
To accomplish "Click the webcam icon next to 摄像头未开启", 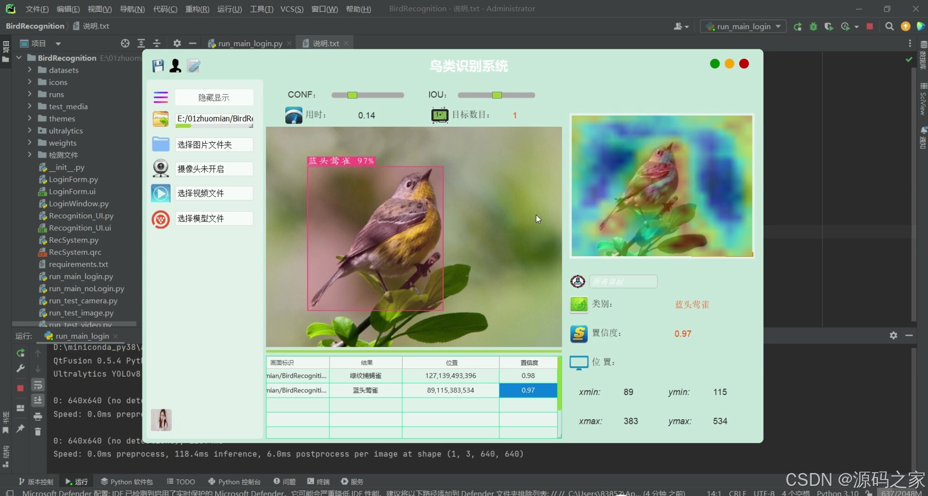I will (160, 169).
